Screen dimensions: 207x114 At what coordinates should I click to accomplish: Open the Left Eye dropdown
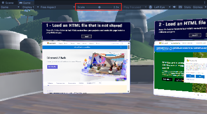[x=162, y=7]
